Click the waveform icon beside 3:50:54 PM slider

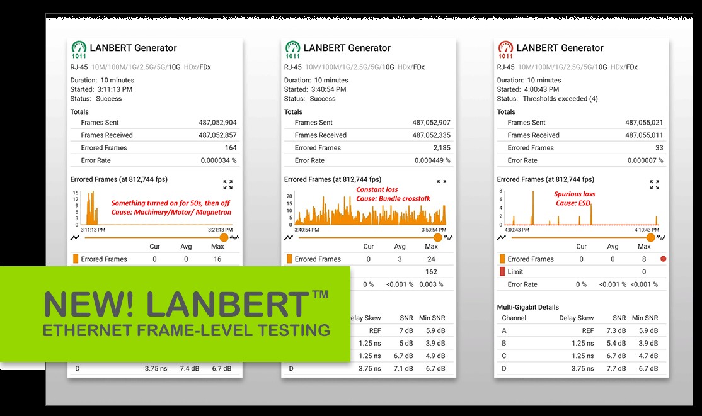point(448,238)
